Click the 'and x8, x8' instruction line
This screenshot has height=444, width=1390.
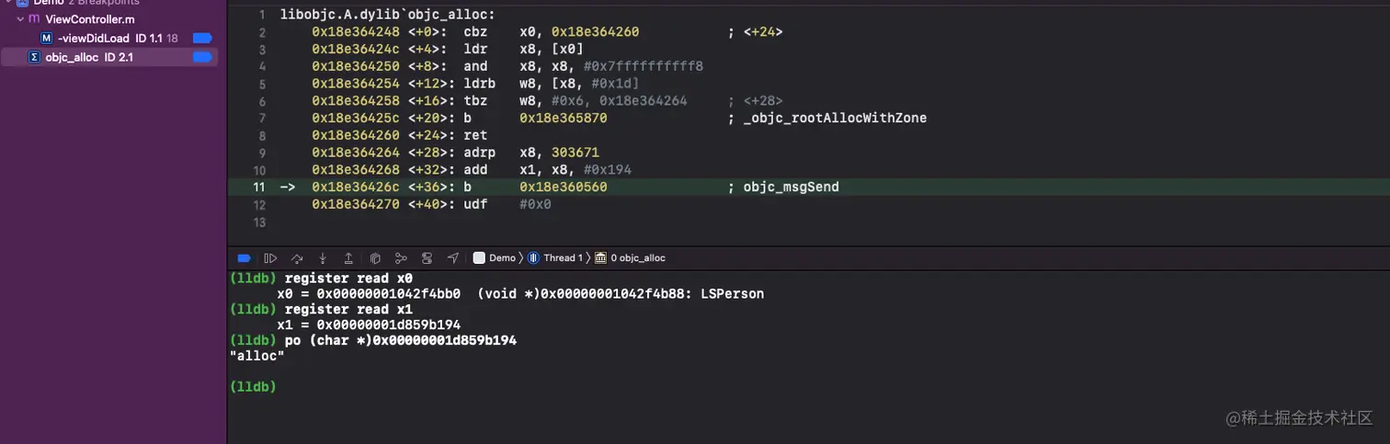[507, 66]
